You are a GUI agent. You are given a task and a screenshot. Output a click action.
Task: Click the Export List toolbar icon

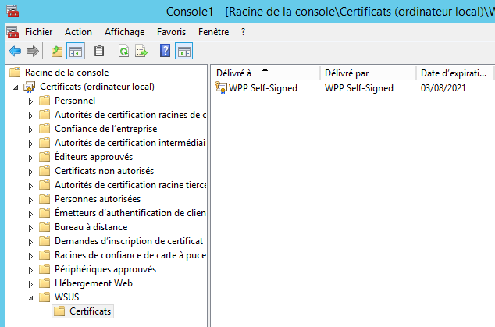click(x=141, y=51)
